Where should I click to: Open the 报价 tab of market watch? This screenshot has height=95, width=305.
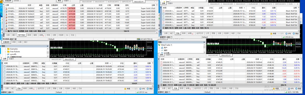26,42
